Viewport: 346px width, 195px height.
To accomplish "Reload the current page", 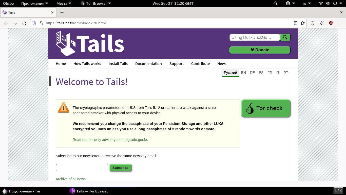I will (x=24, y=23).
